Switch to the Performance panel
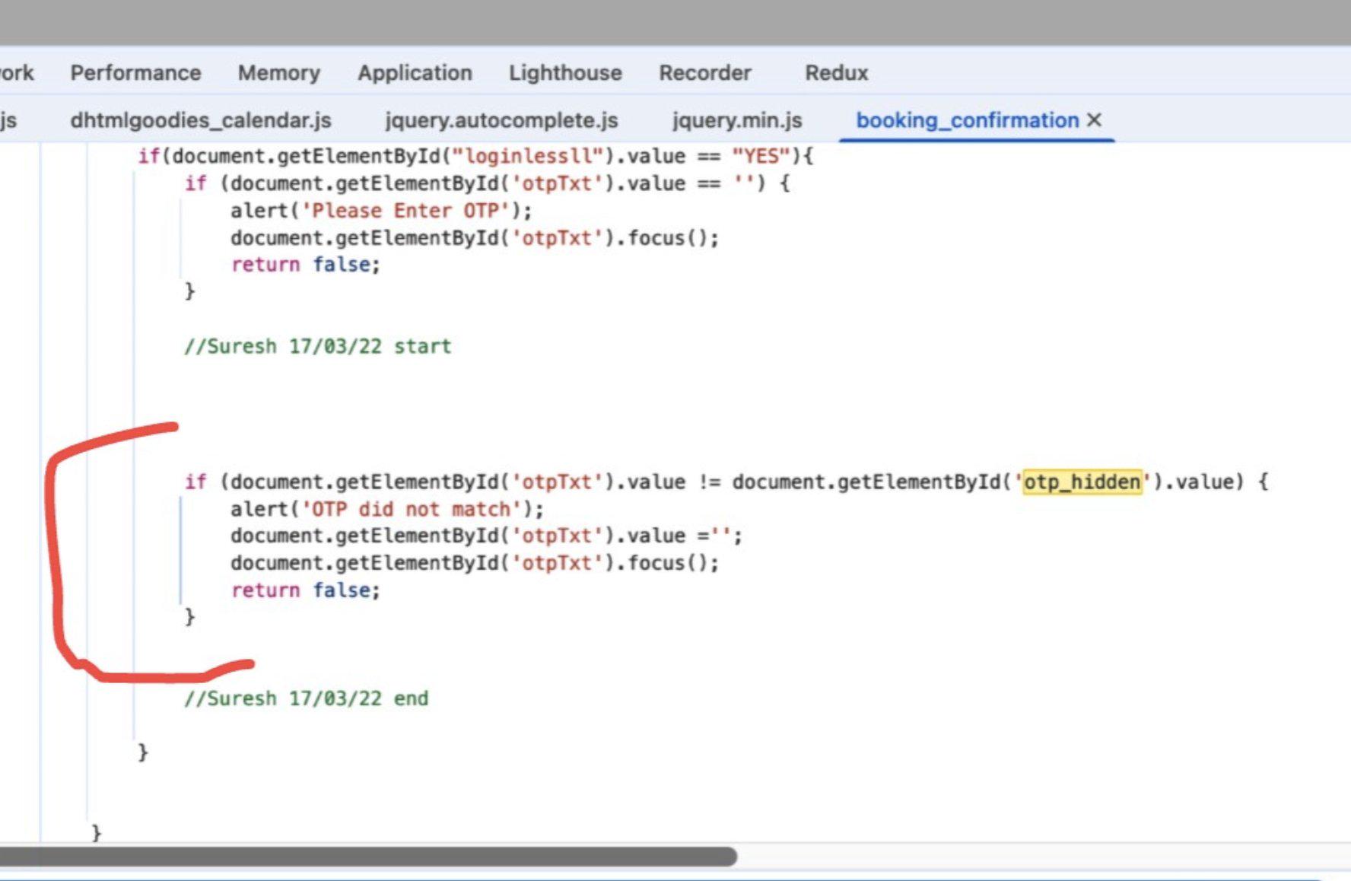Viewport: 1351px width, 881px height. pos(135,72)
